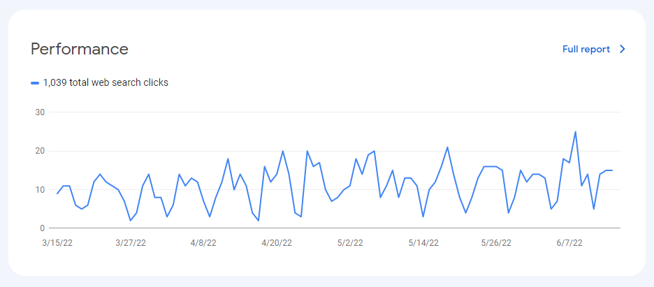The height and width of the screenshot is (287, 654).
Task: Click the 6/7/22 x-axis date label
Action: tap(569, 243)
